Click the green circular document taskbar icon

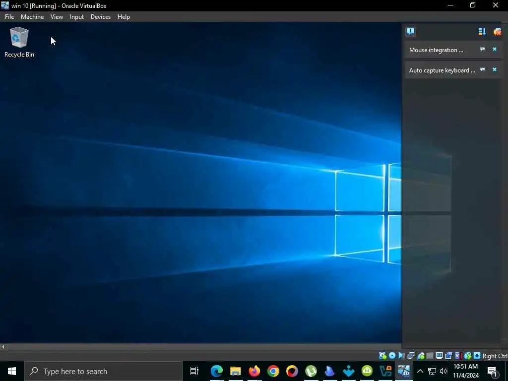click(x=367, y=371)
